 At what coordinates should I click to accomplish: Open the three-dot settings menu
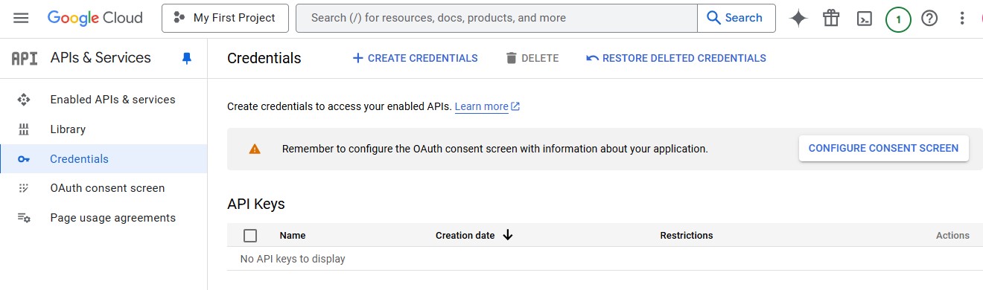[x=962, y=19]
